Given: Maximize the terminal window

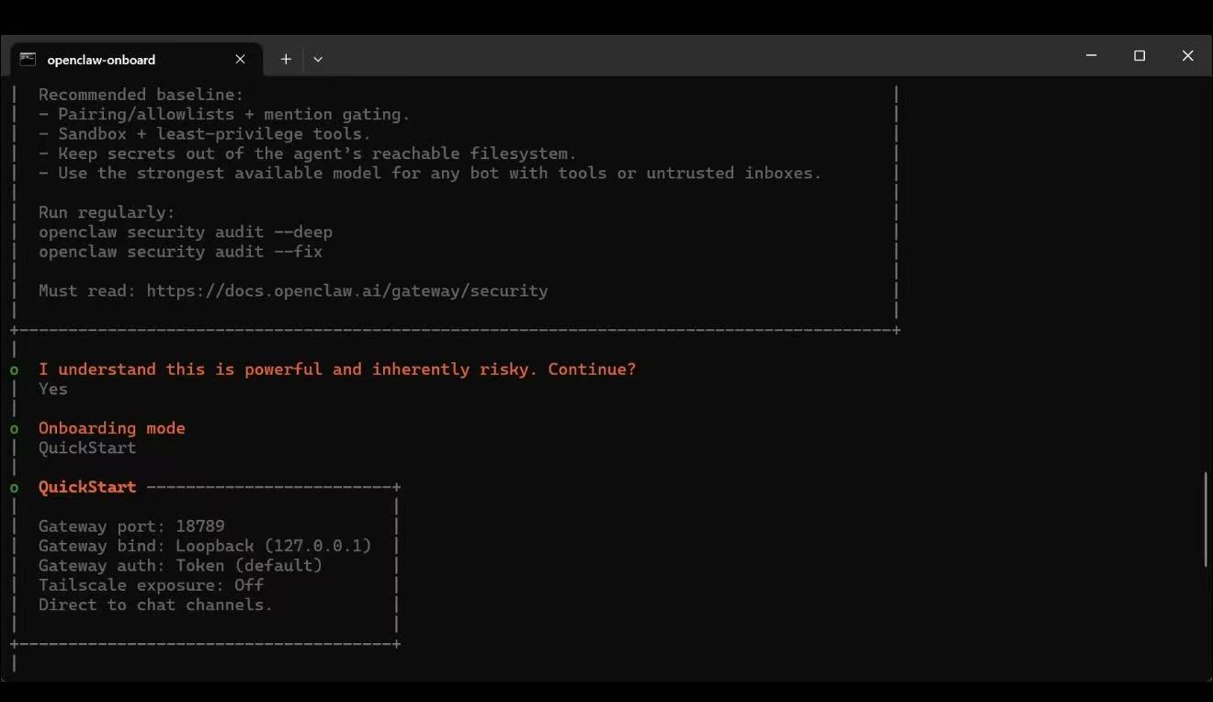Looking at the screenshot, I should [x=1139, y=56].
